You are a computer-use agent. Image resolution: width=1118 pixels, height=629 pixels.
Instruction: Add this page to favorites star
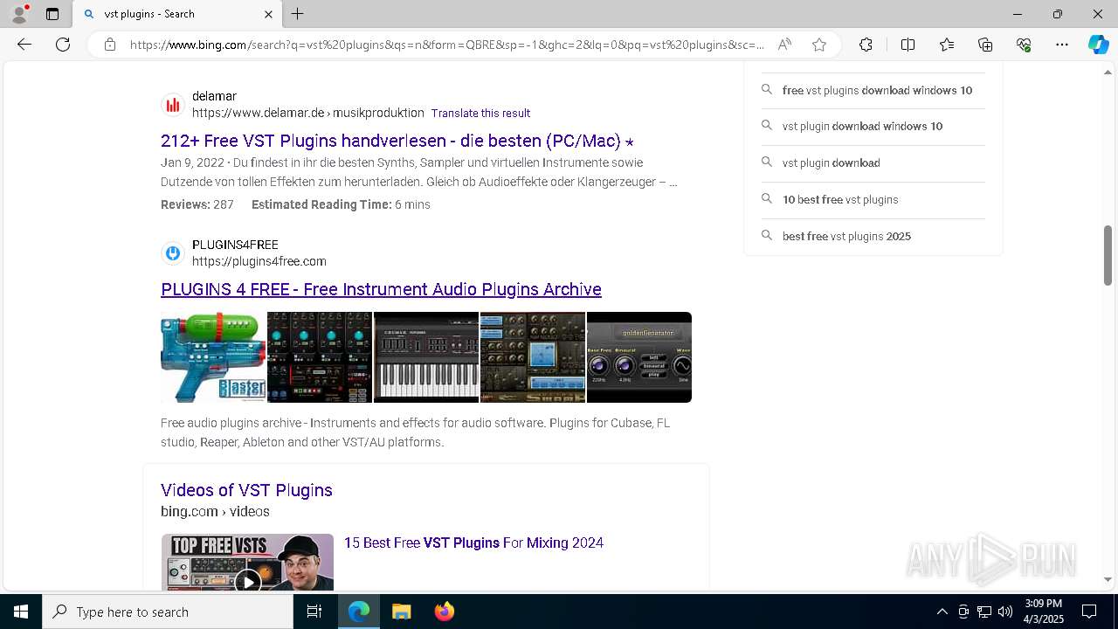coord(819,45)
